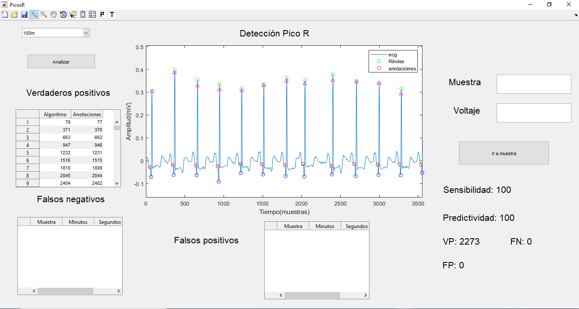Click the ecg entry in the plot legend

click(x=393, y=55)
